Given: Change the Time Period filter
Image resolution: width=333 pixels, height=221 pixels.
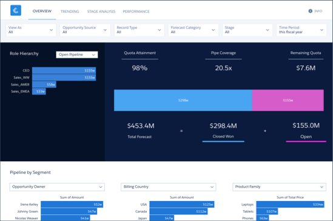Looking at the screenshot, I should coord(301,30).
